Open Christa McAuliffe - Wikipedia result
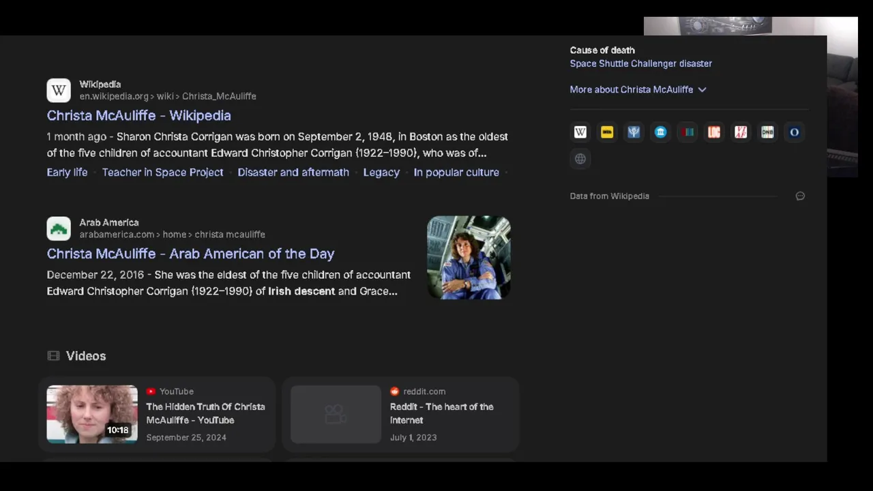 (138, 115)
